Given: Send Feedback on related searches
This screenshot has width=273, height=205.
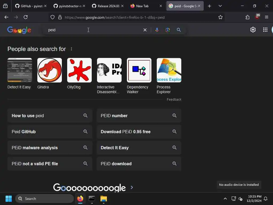Looking at the screenshot, I should click(x=174, y=100).
